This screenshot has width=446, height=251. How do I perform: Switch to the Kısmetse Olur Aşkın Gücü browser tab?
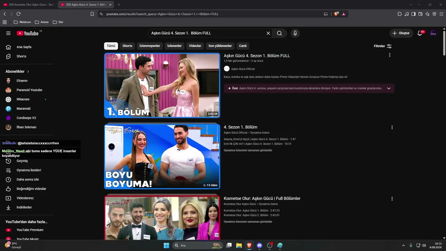29,5
